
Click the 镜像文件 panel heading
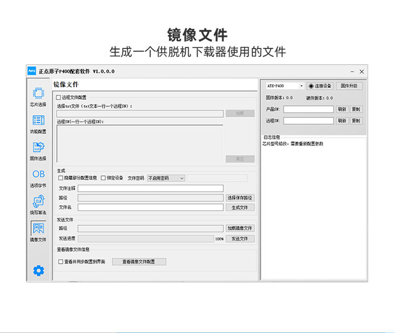pos(66,84)
